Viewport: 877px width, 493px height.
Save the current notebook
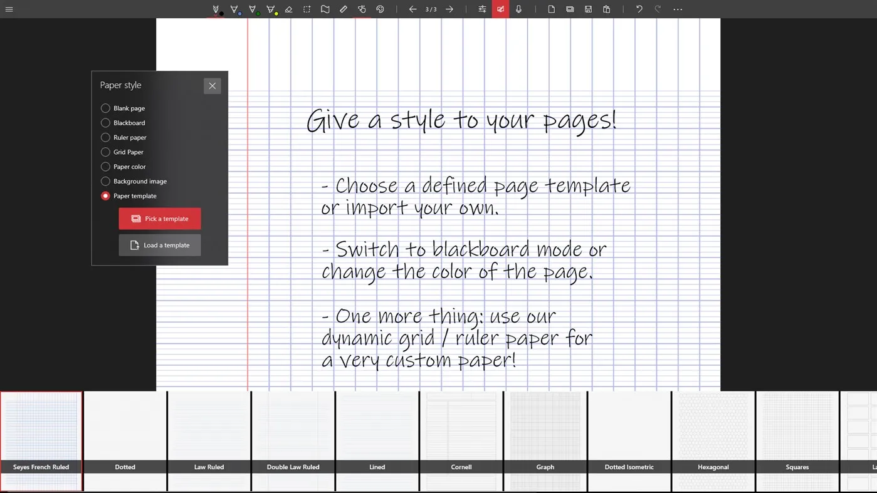[588, 9]
